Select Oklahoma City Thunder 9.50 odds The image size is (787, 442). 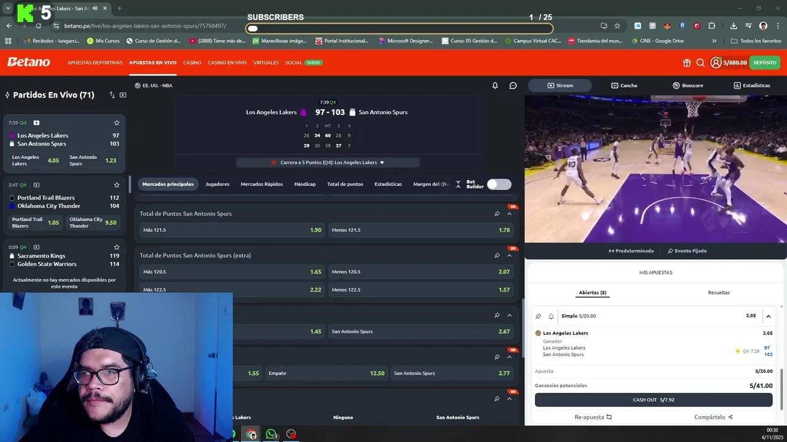coord(93,222)
